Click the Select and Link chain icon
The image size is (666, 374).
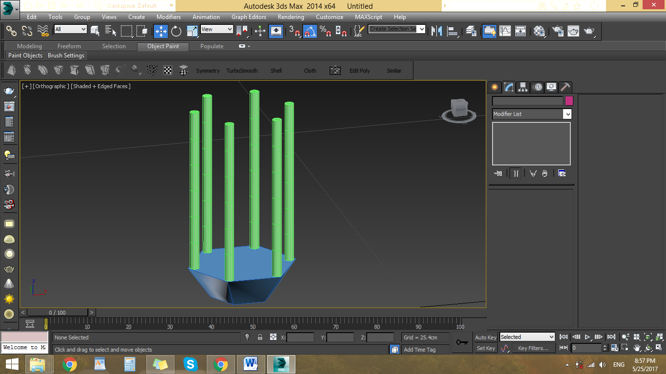tap(11, 31)
